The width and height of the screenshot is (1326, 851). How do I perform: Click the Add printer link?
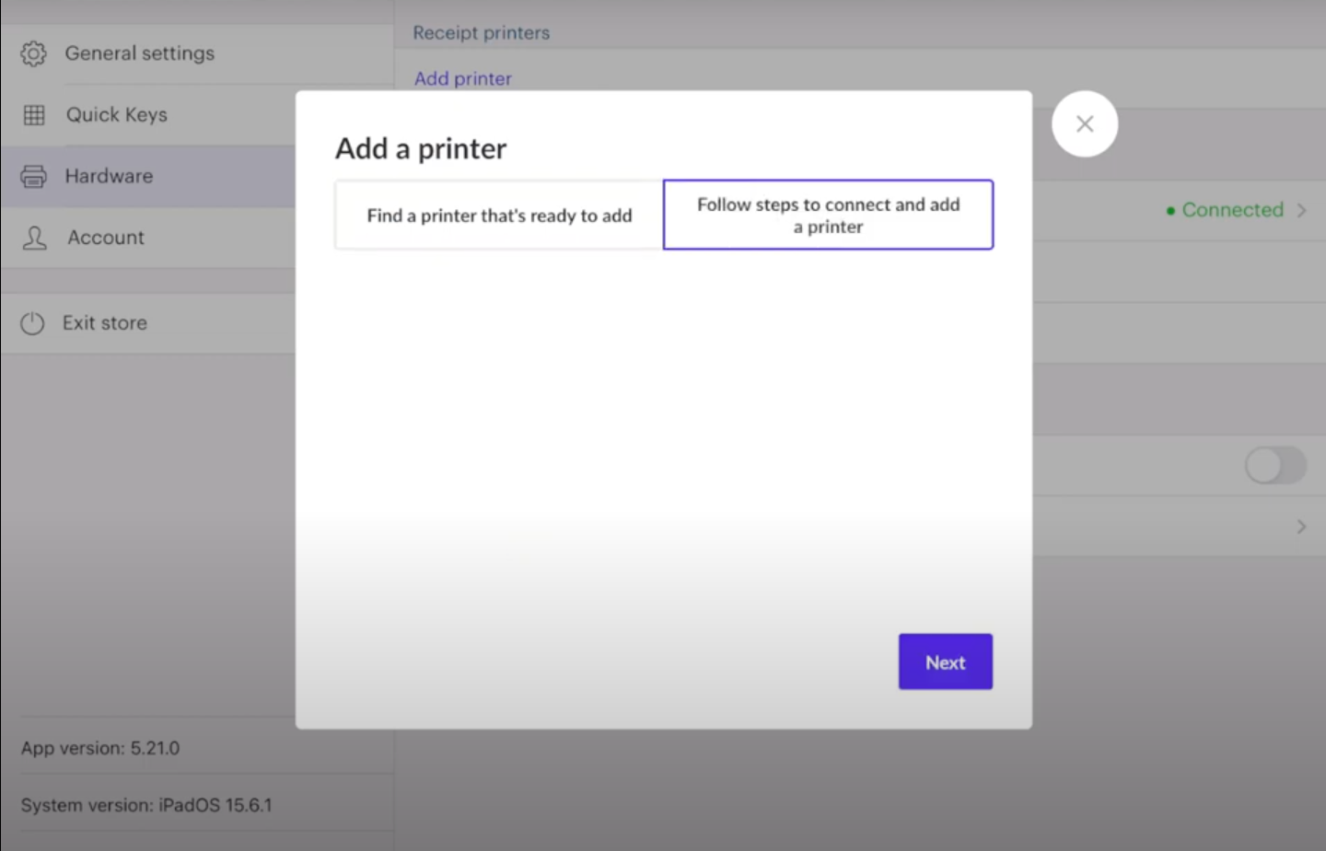click(x=462, y=79)
